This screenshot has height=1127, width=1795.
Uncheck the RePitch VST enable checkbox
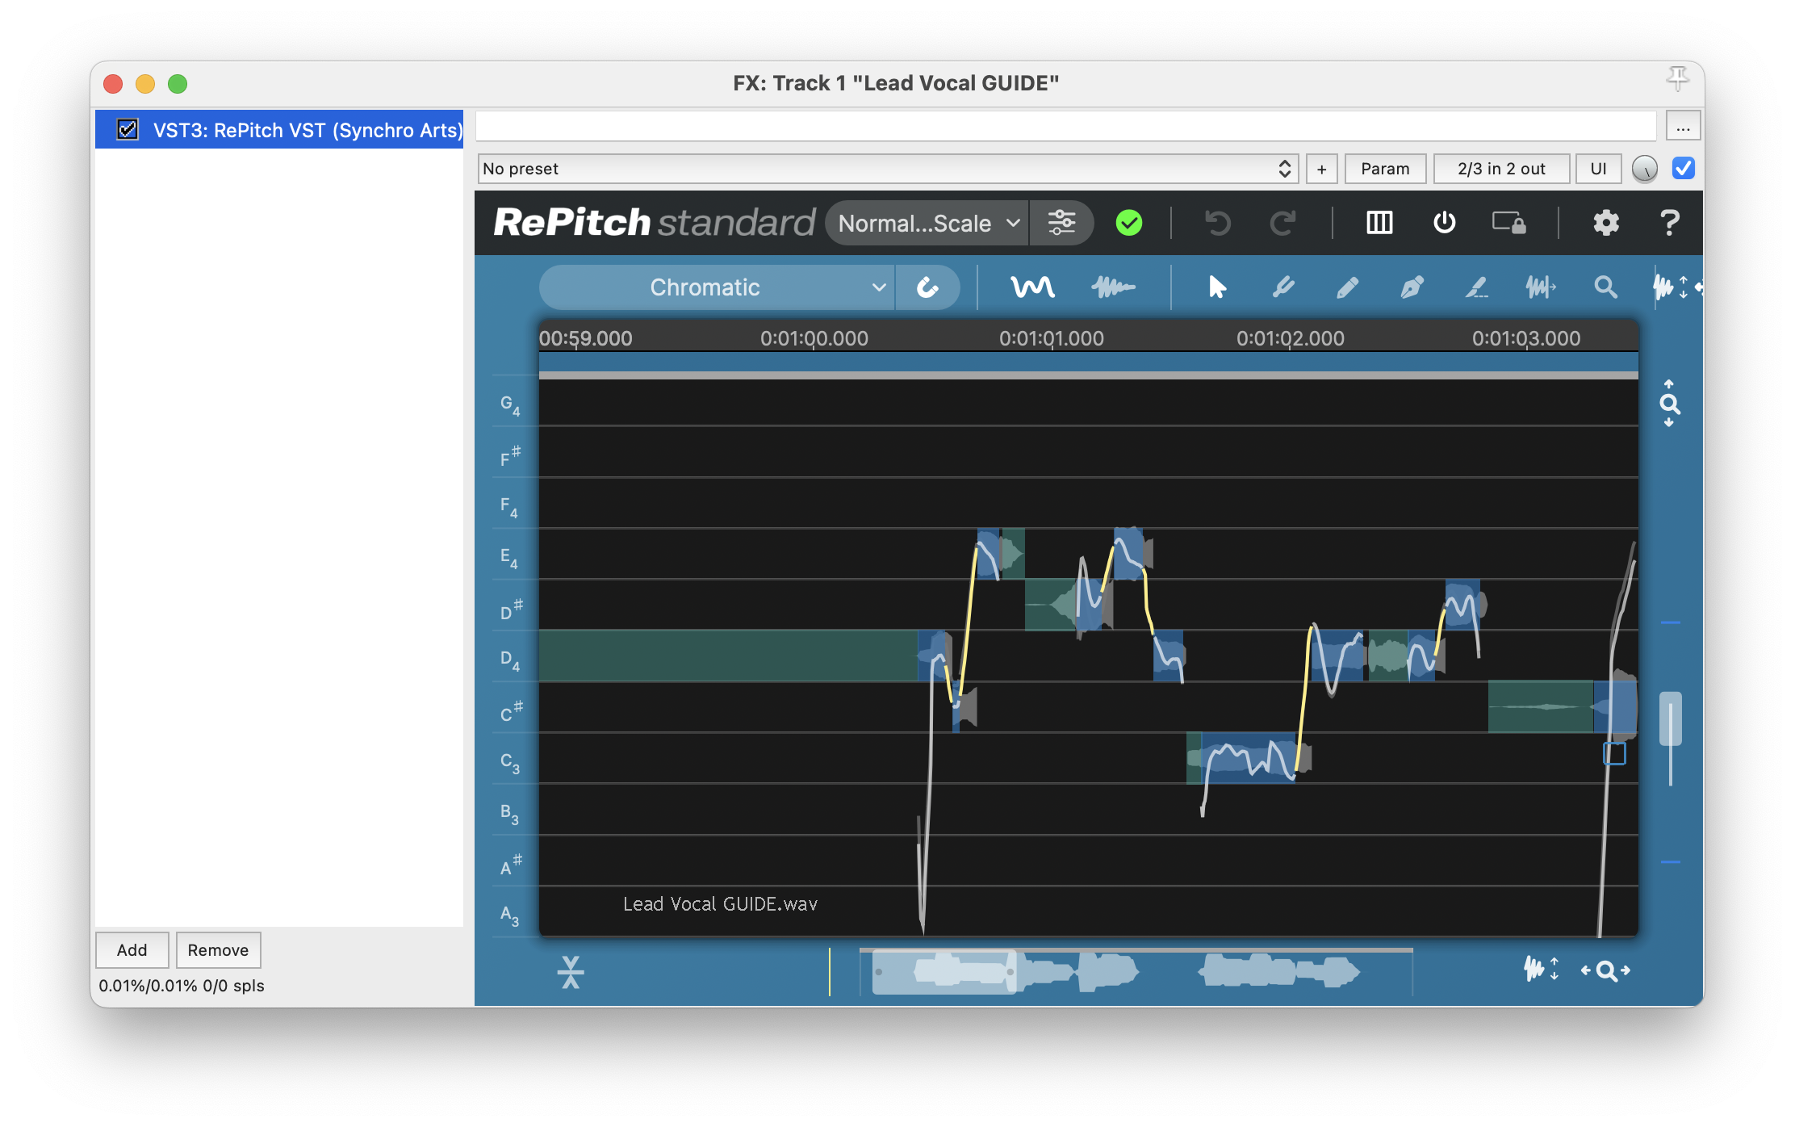128,130
